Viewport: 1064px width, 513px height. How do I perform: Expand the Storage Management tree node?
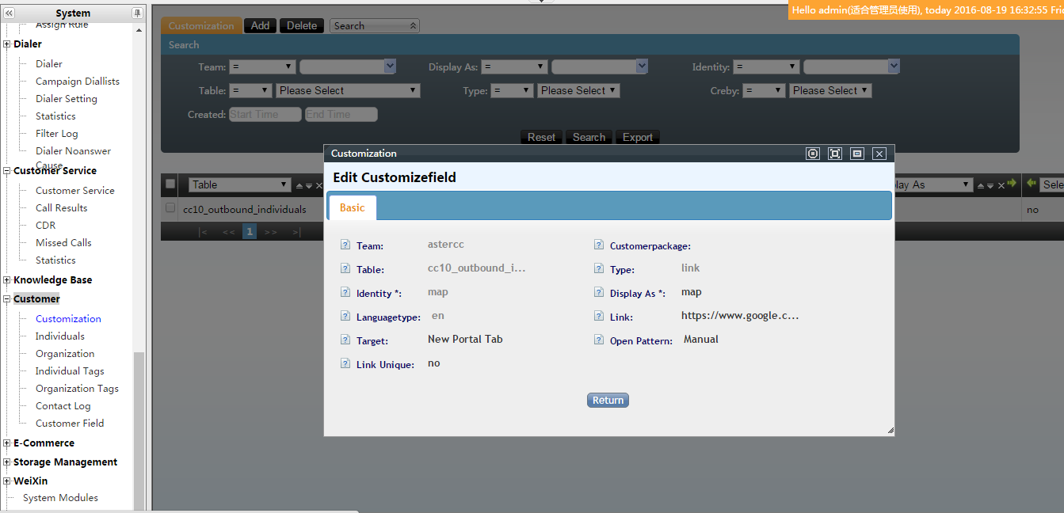[7, 462]
